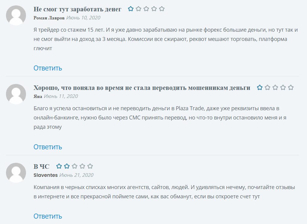Click review title 'Не смог тут заработать денег'
The image size is (307, 224).
78,9
